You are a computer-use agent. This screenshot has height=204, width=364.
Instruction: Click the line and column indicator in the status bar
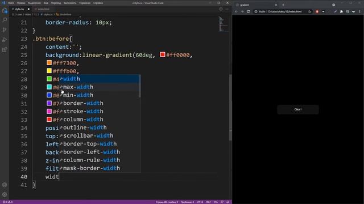(x=167, y=202)
